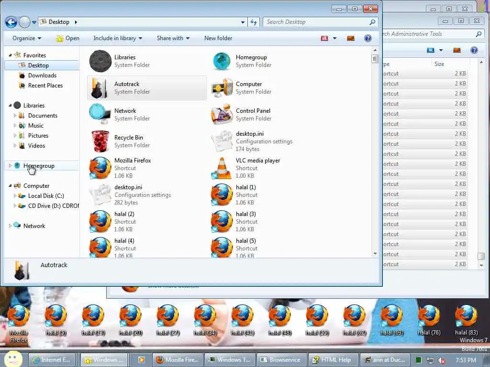Open halal (20) desktop shortcut
490x367 pixels.
[x=130, y=320]
